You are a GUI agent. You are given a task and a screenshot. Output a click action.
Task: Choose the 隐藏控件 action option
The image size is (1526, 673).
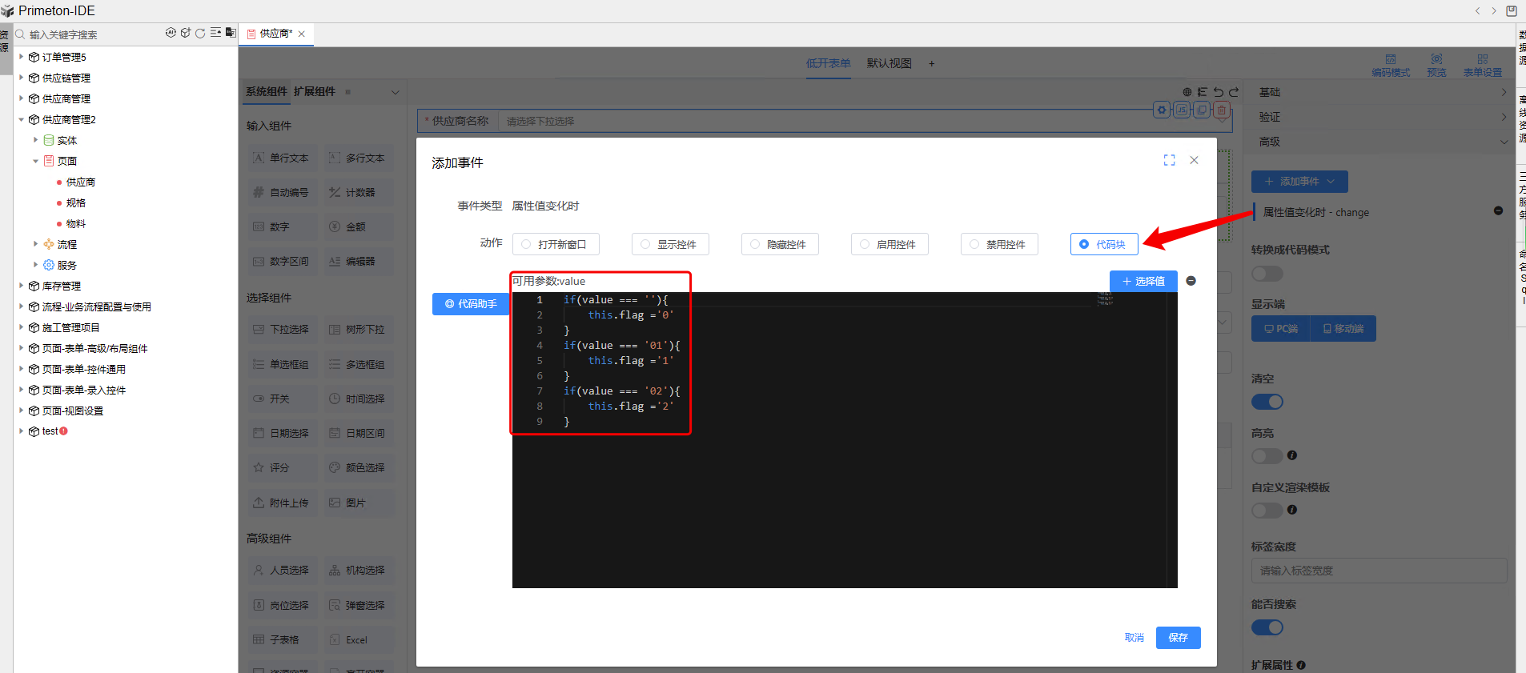click(x=755, y=244)
